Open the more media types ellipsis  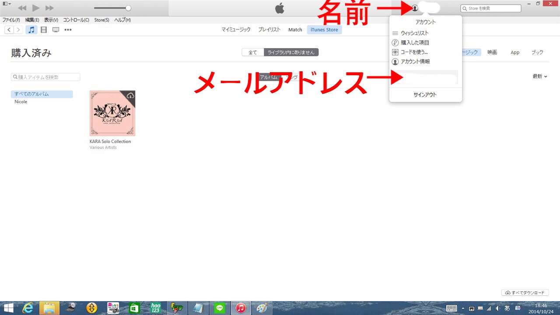[x=68, y=30]
